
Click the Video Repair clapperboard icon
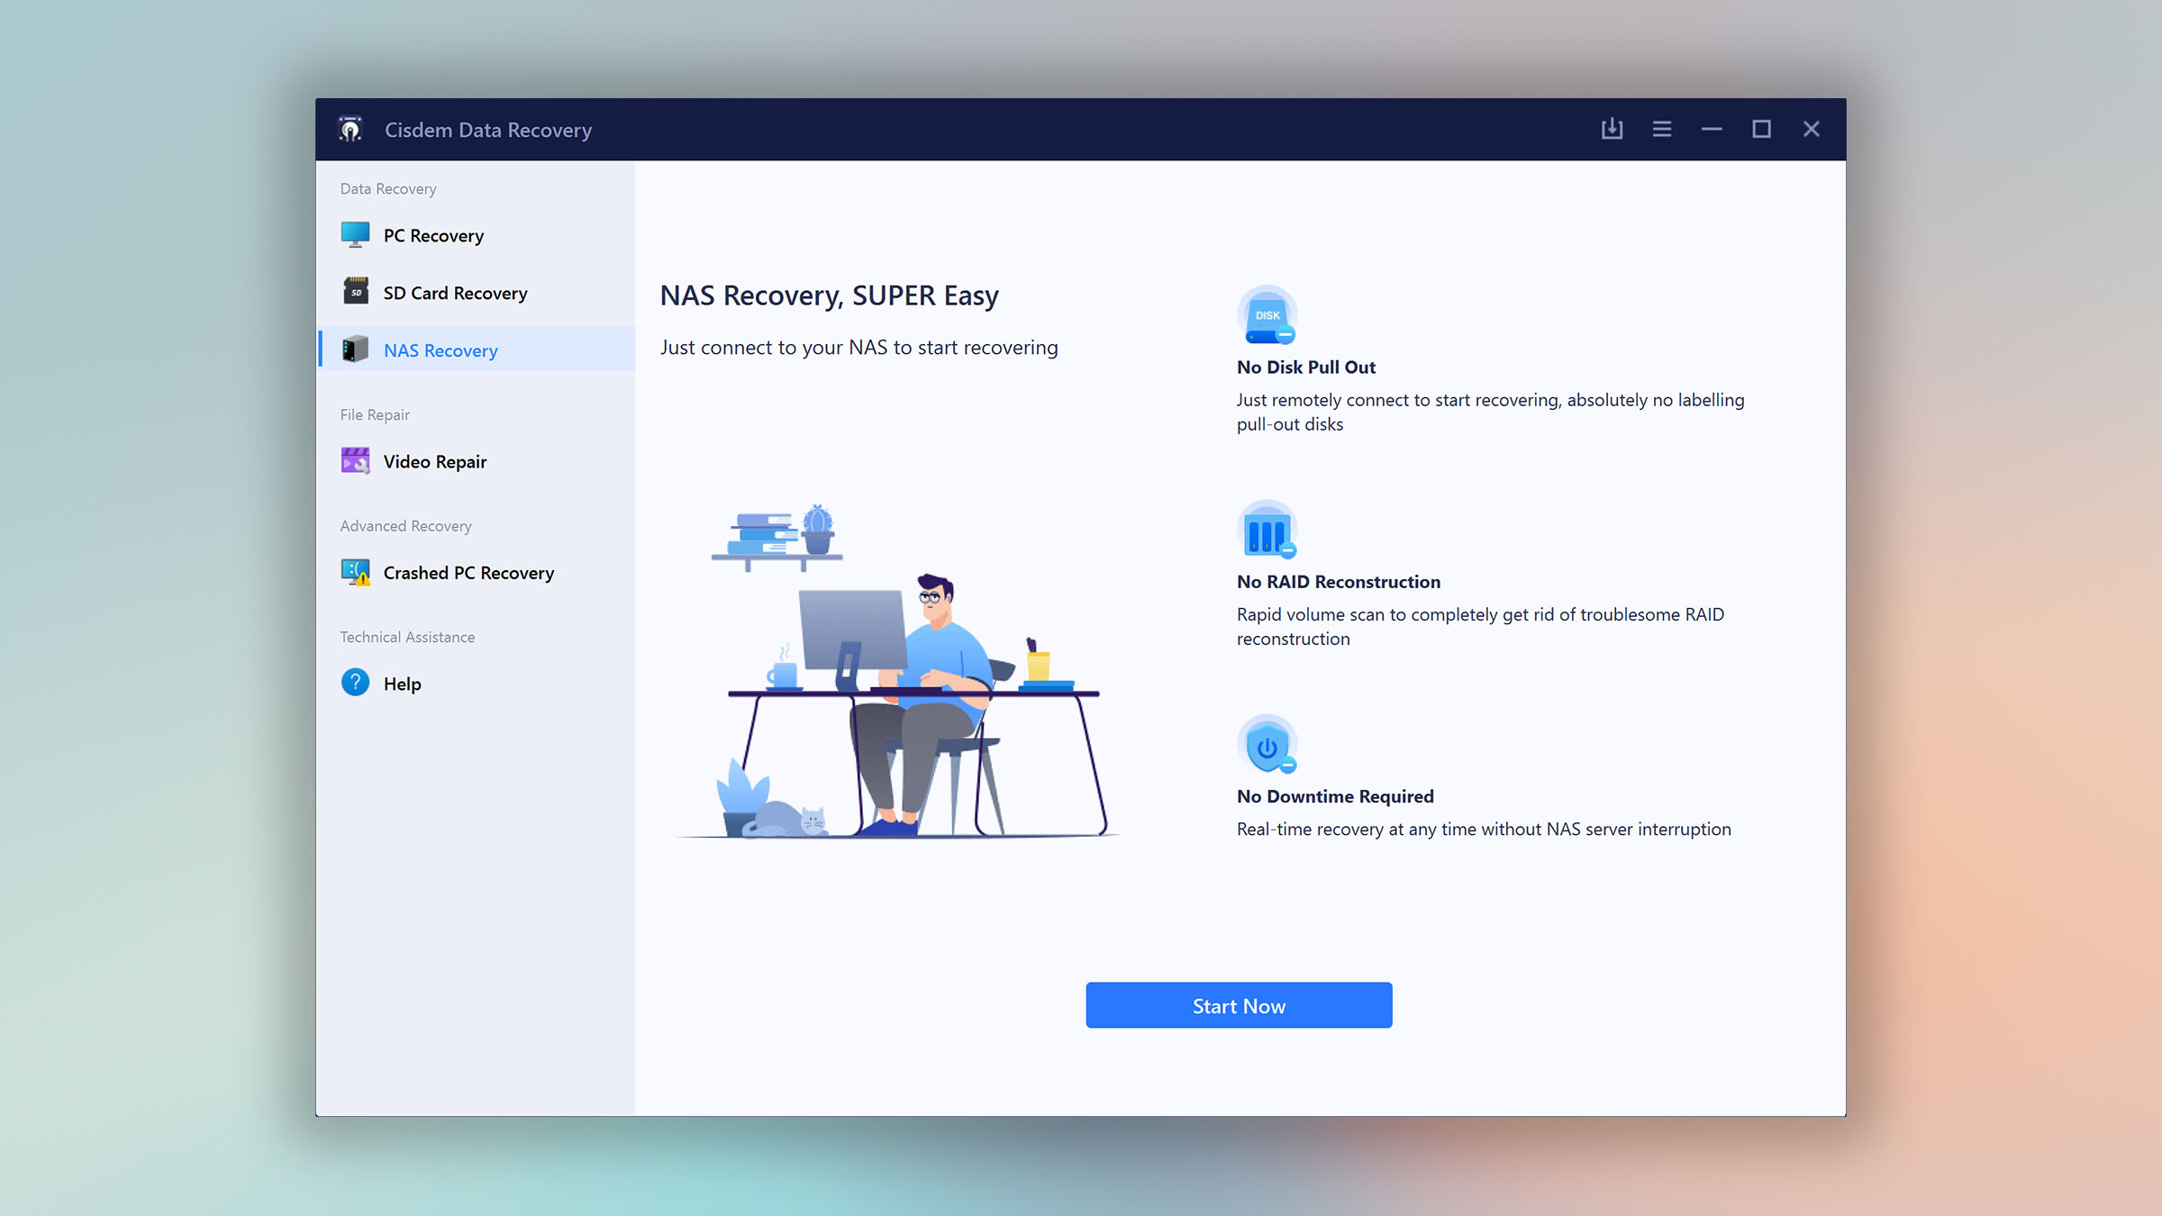click(x=355, y=460)
